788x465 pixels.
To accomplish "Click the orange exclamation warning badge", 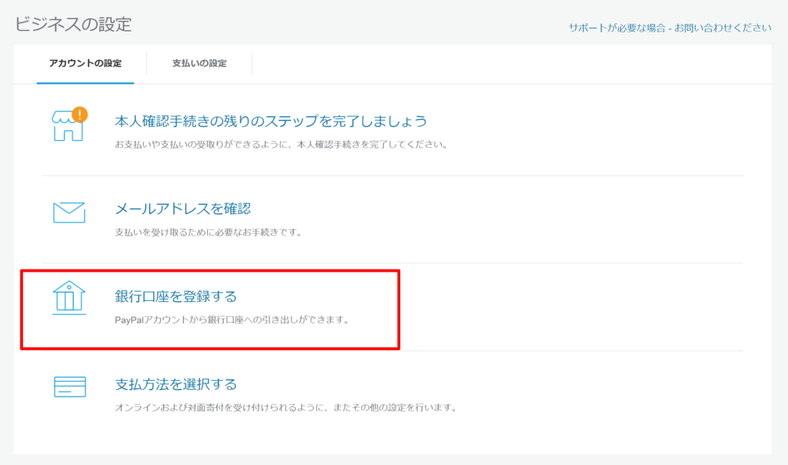I will (x=79, y=115).
